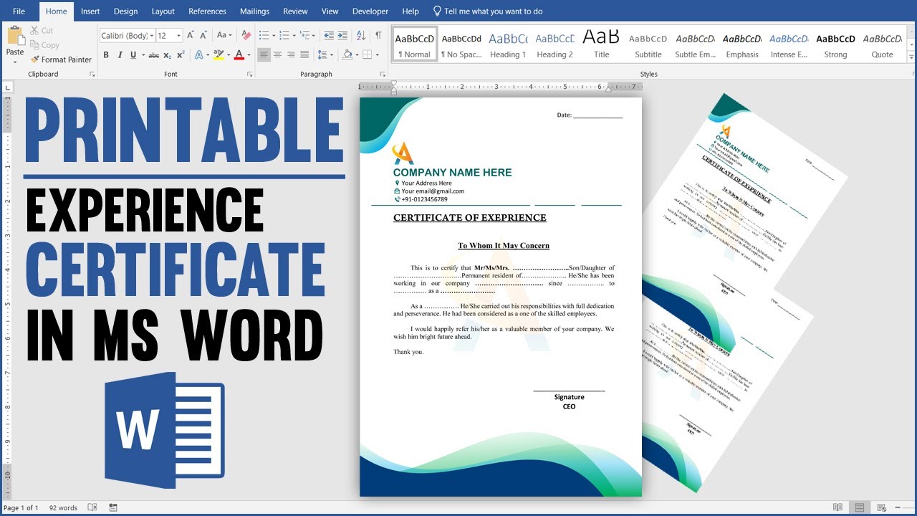This screenshot has height=516, width=917.
Task: Open Paragraph dialog launcher
Action: 383,75
